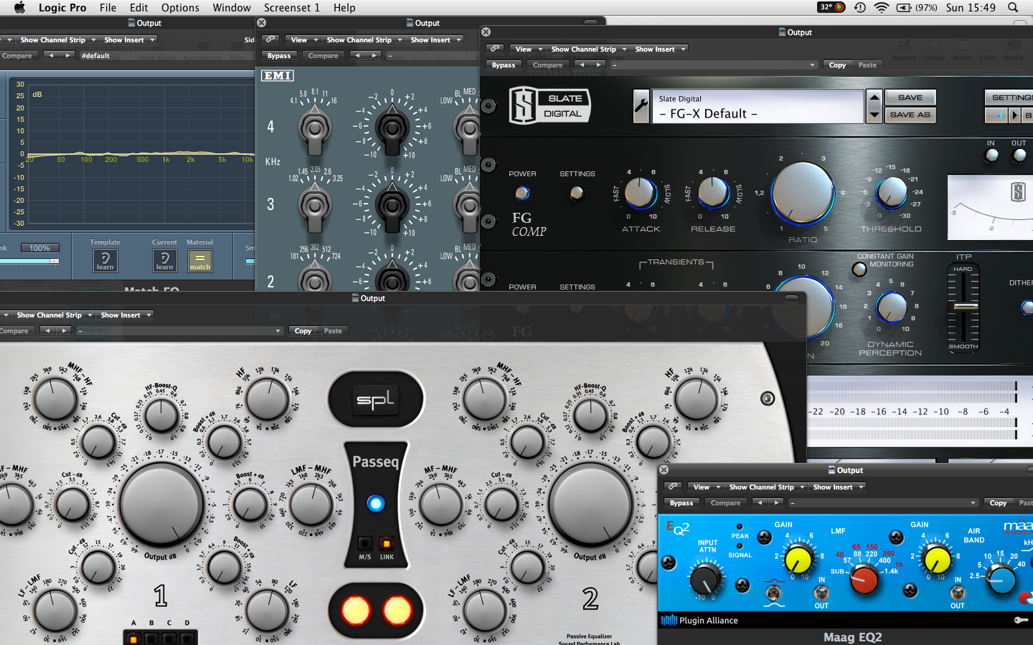
Task: Click Compare in the EMI plugin window
Action: click(x=323, y=55)
